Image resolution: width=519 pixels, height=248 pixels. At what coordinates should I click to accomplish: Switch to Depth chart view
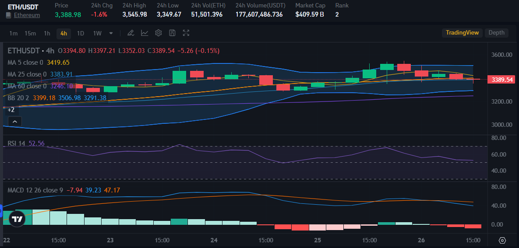pyautogui.click(x=497, y=32)
